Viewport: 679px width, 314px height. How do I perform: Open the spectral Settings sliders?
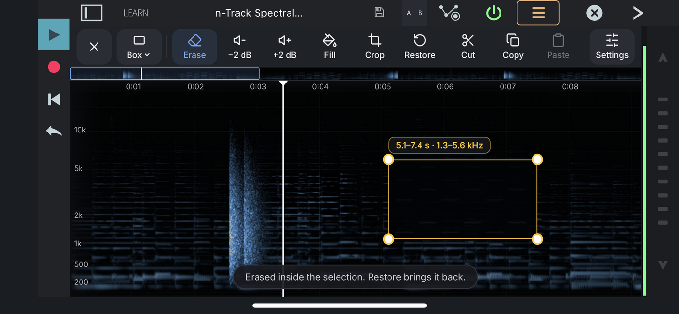tap(612, 47)
